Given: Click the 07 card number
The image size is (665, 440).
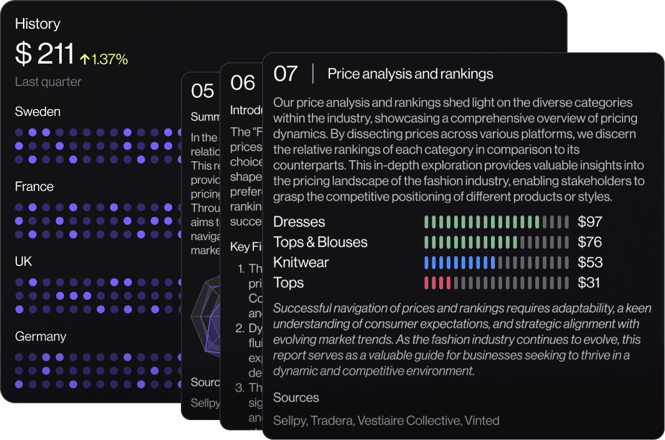Looking at the screenshot, I should click(x=286, y=74).
